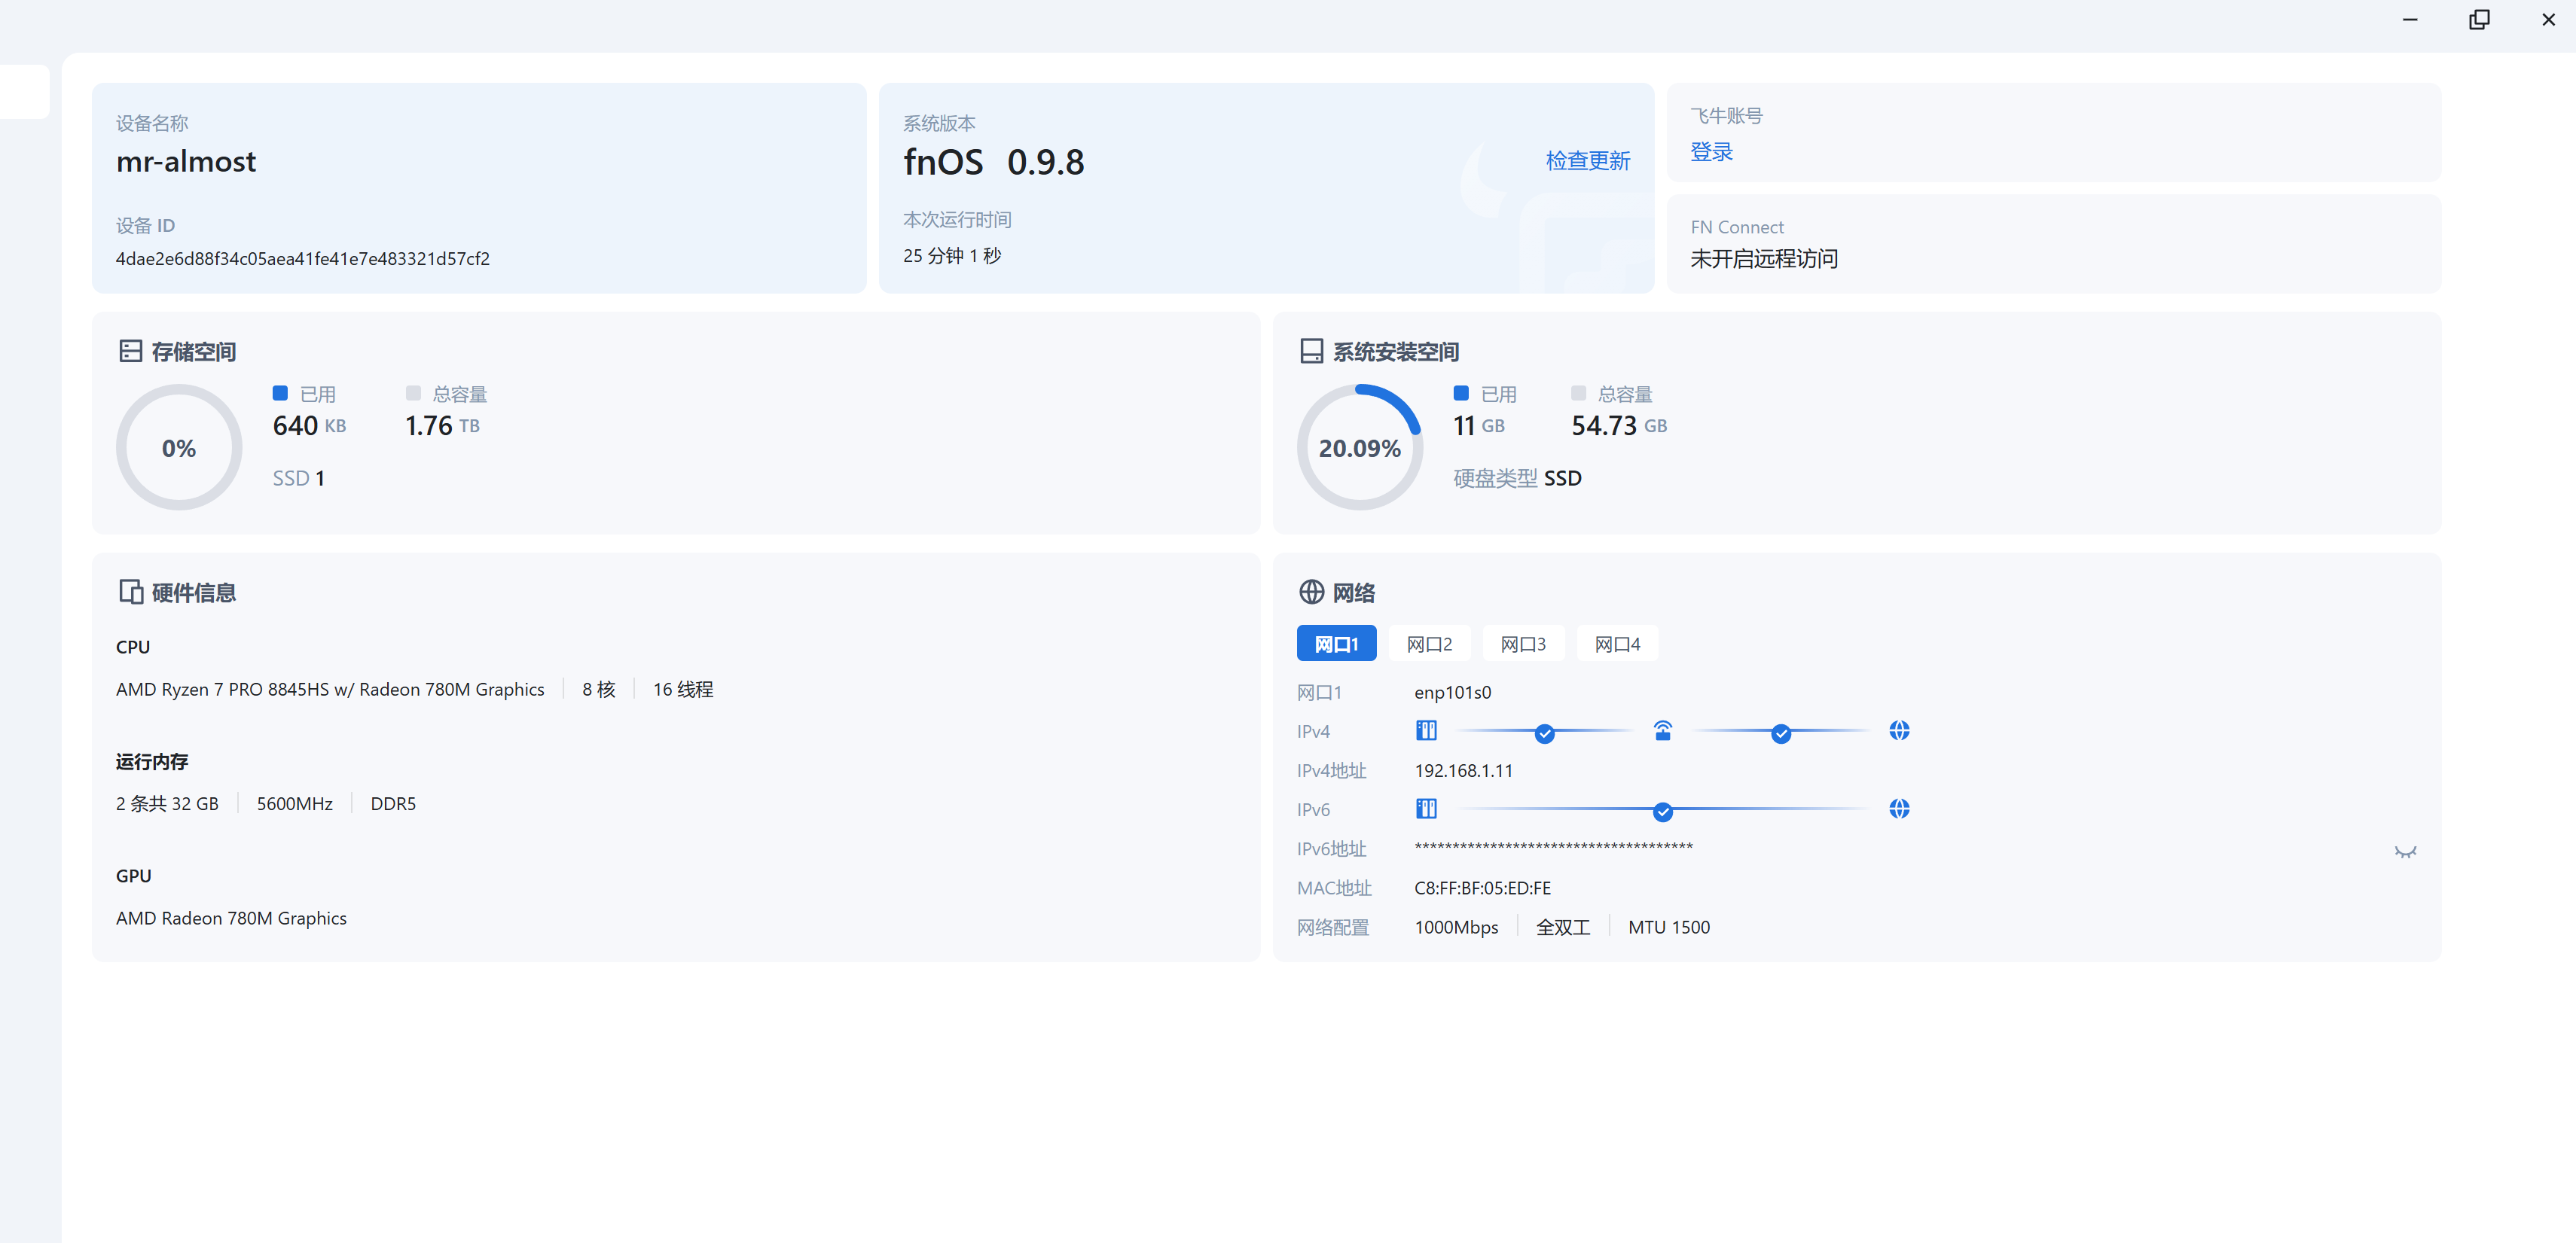Restore down the window

tap(2479, 20)
